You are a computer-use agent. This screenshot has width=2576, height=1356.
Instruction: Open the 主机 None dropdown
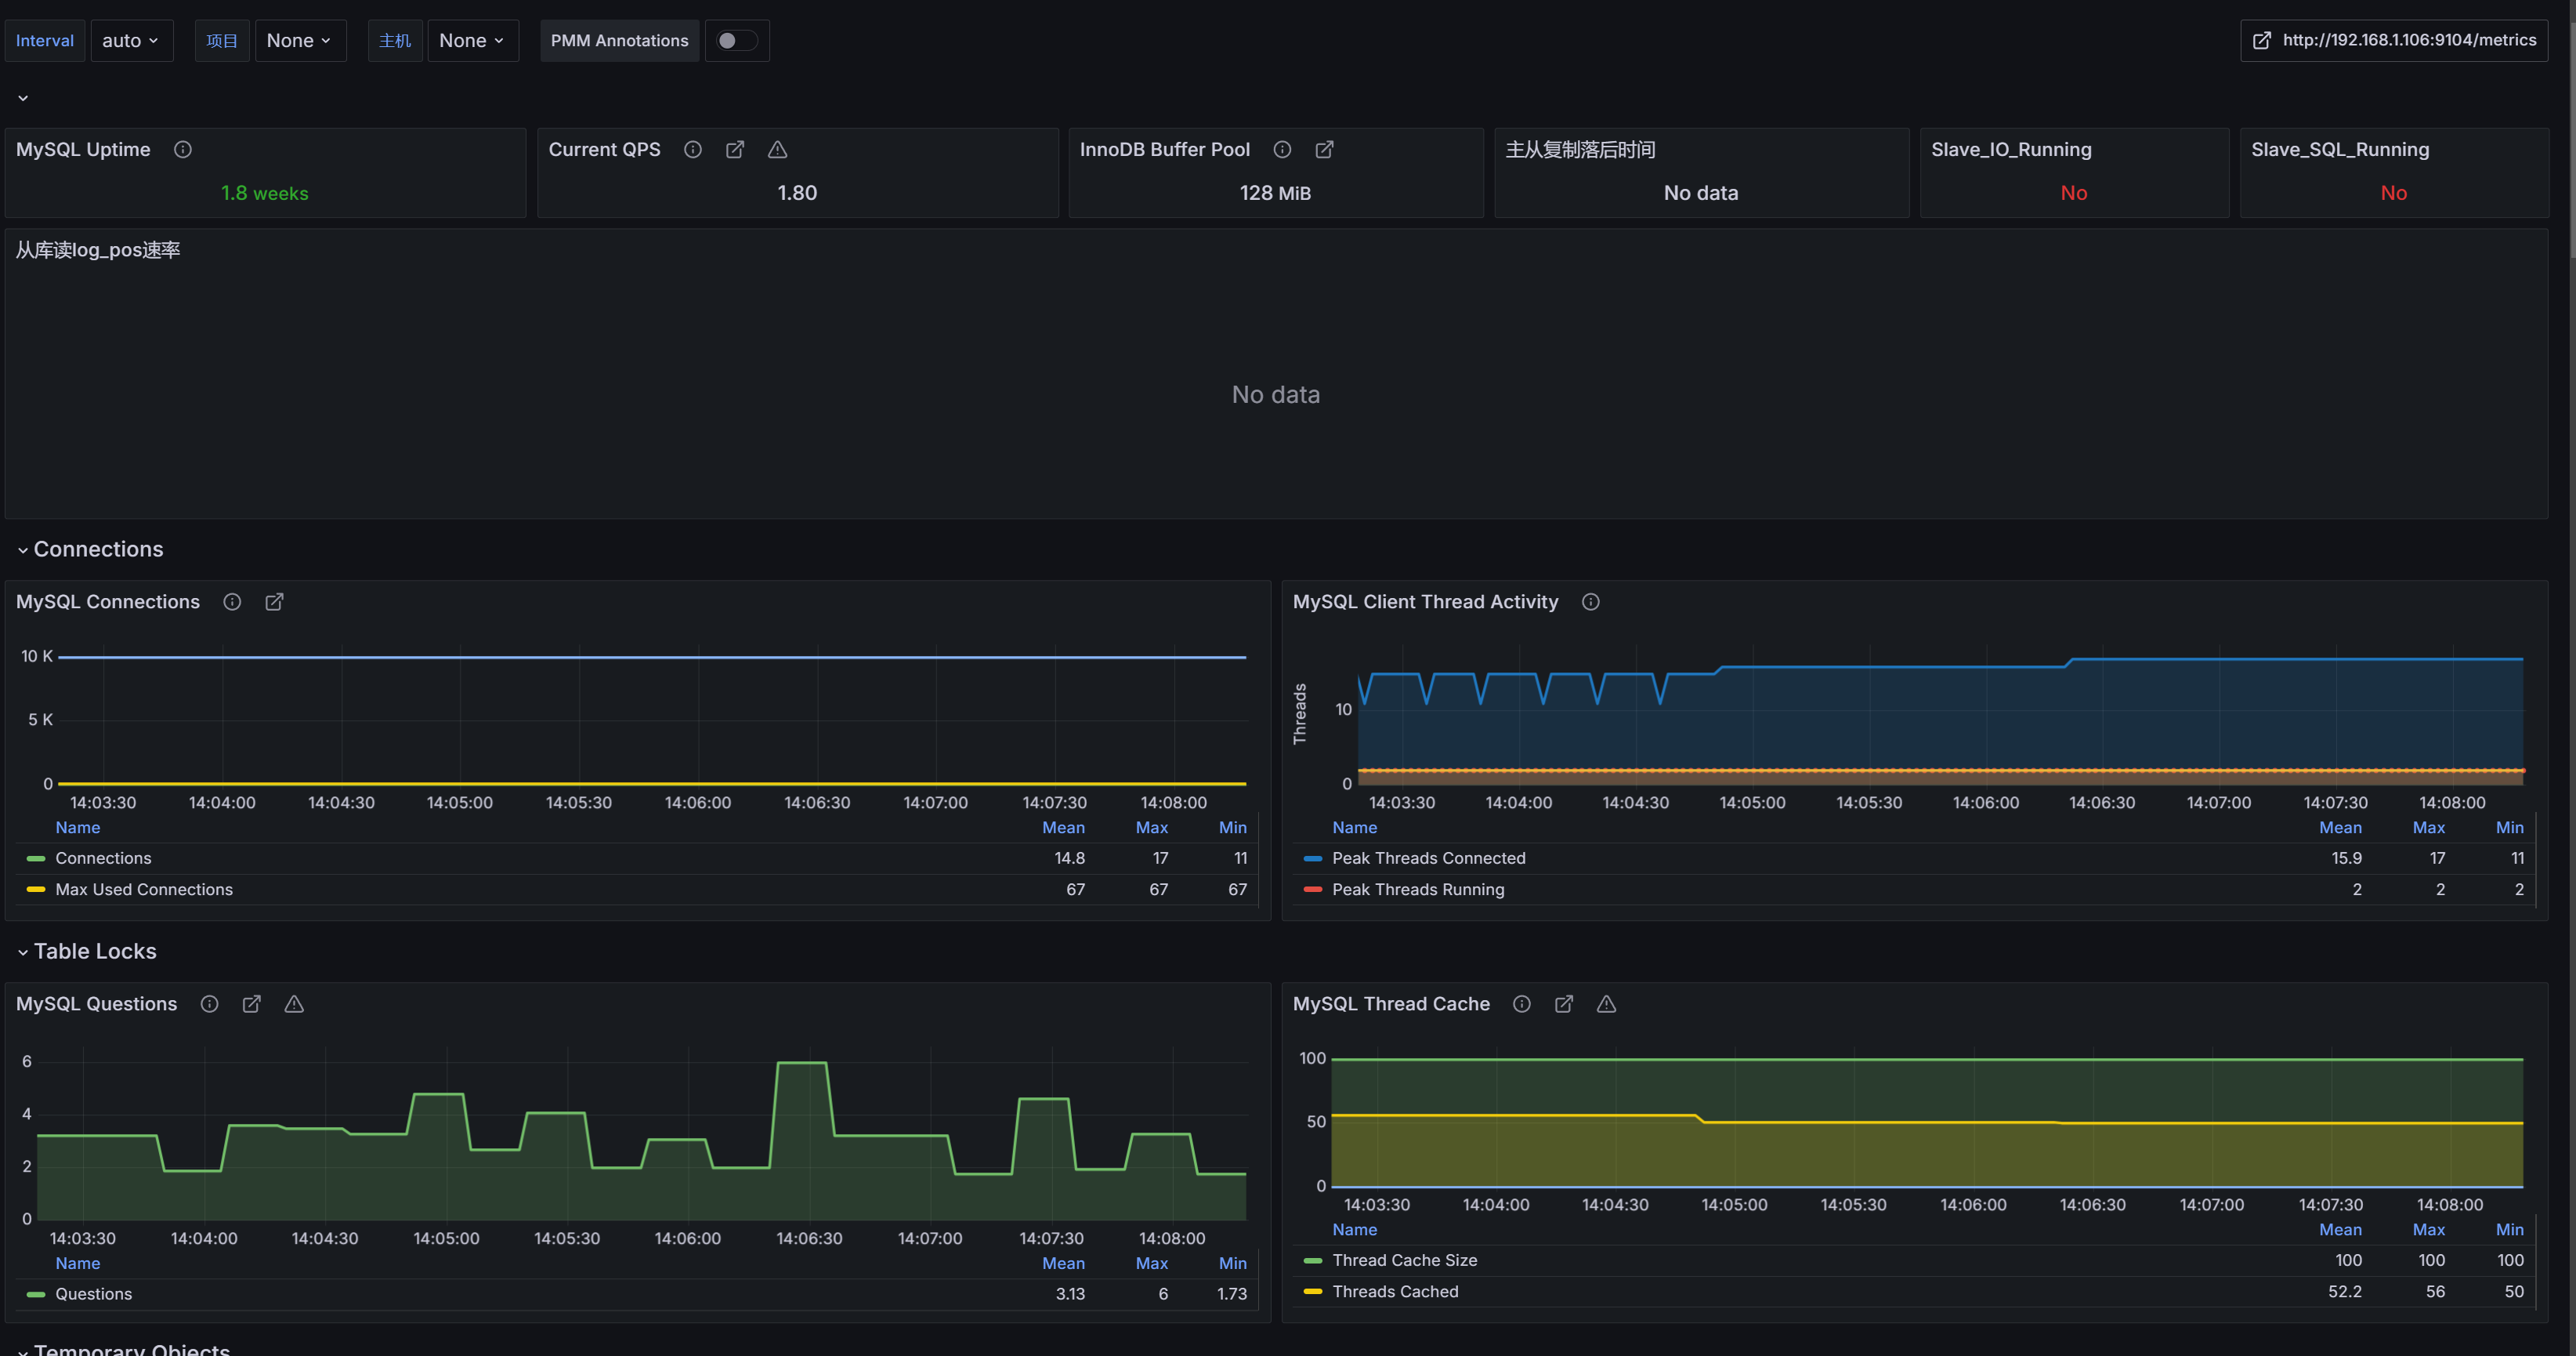473,41
